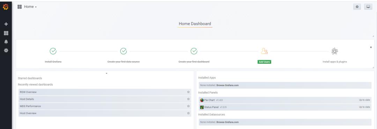Click Create your first dashboard label
377x129 pixels.
[x=194, y=62]
